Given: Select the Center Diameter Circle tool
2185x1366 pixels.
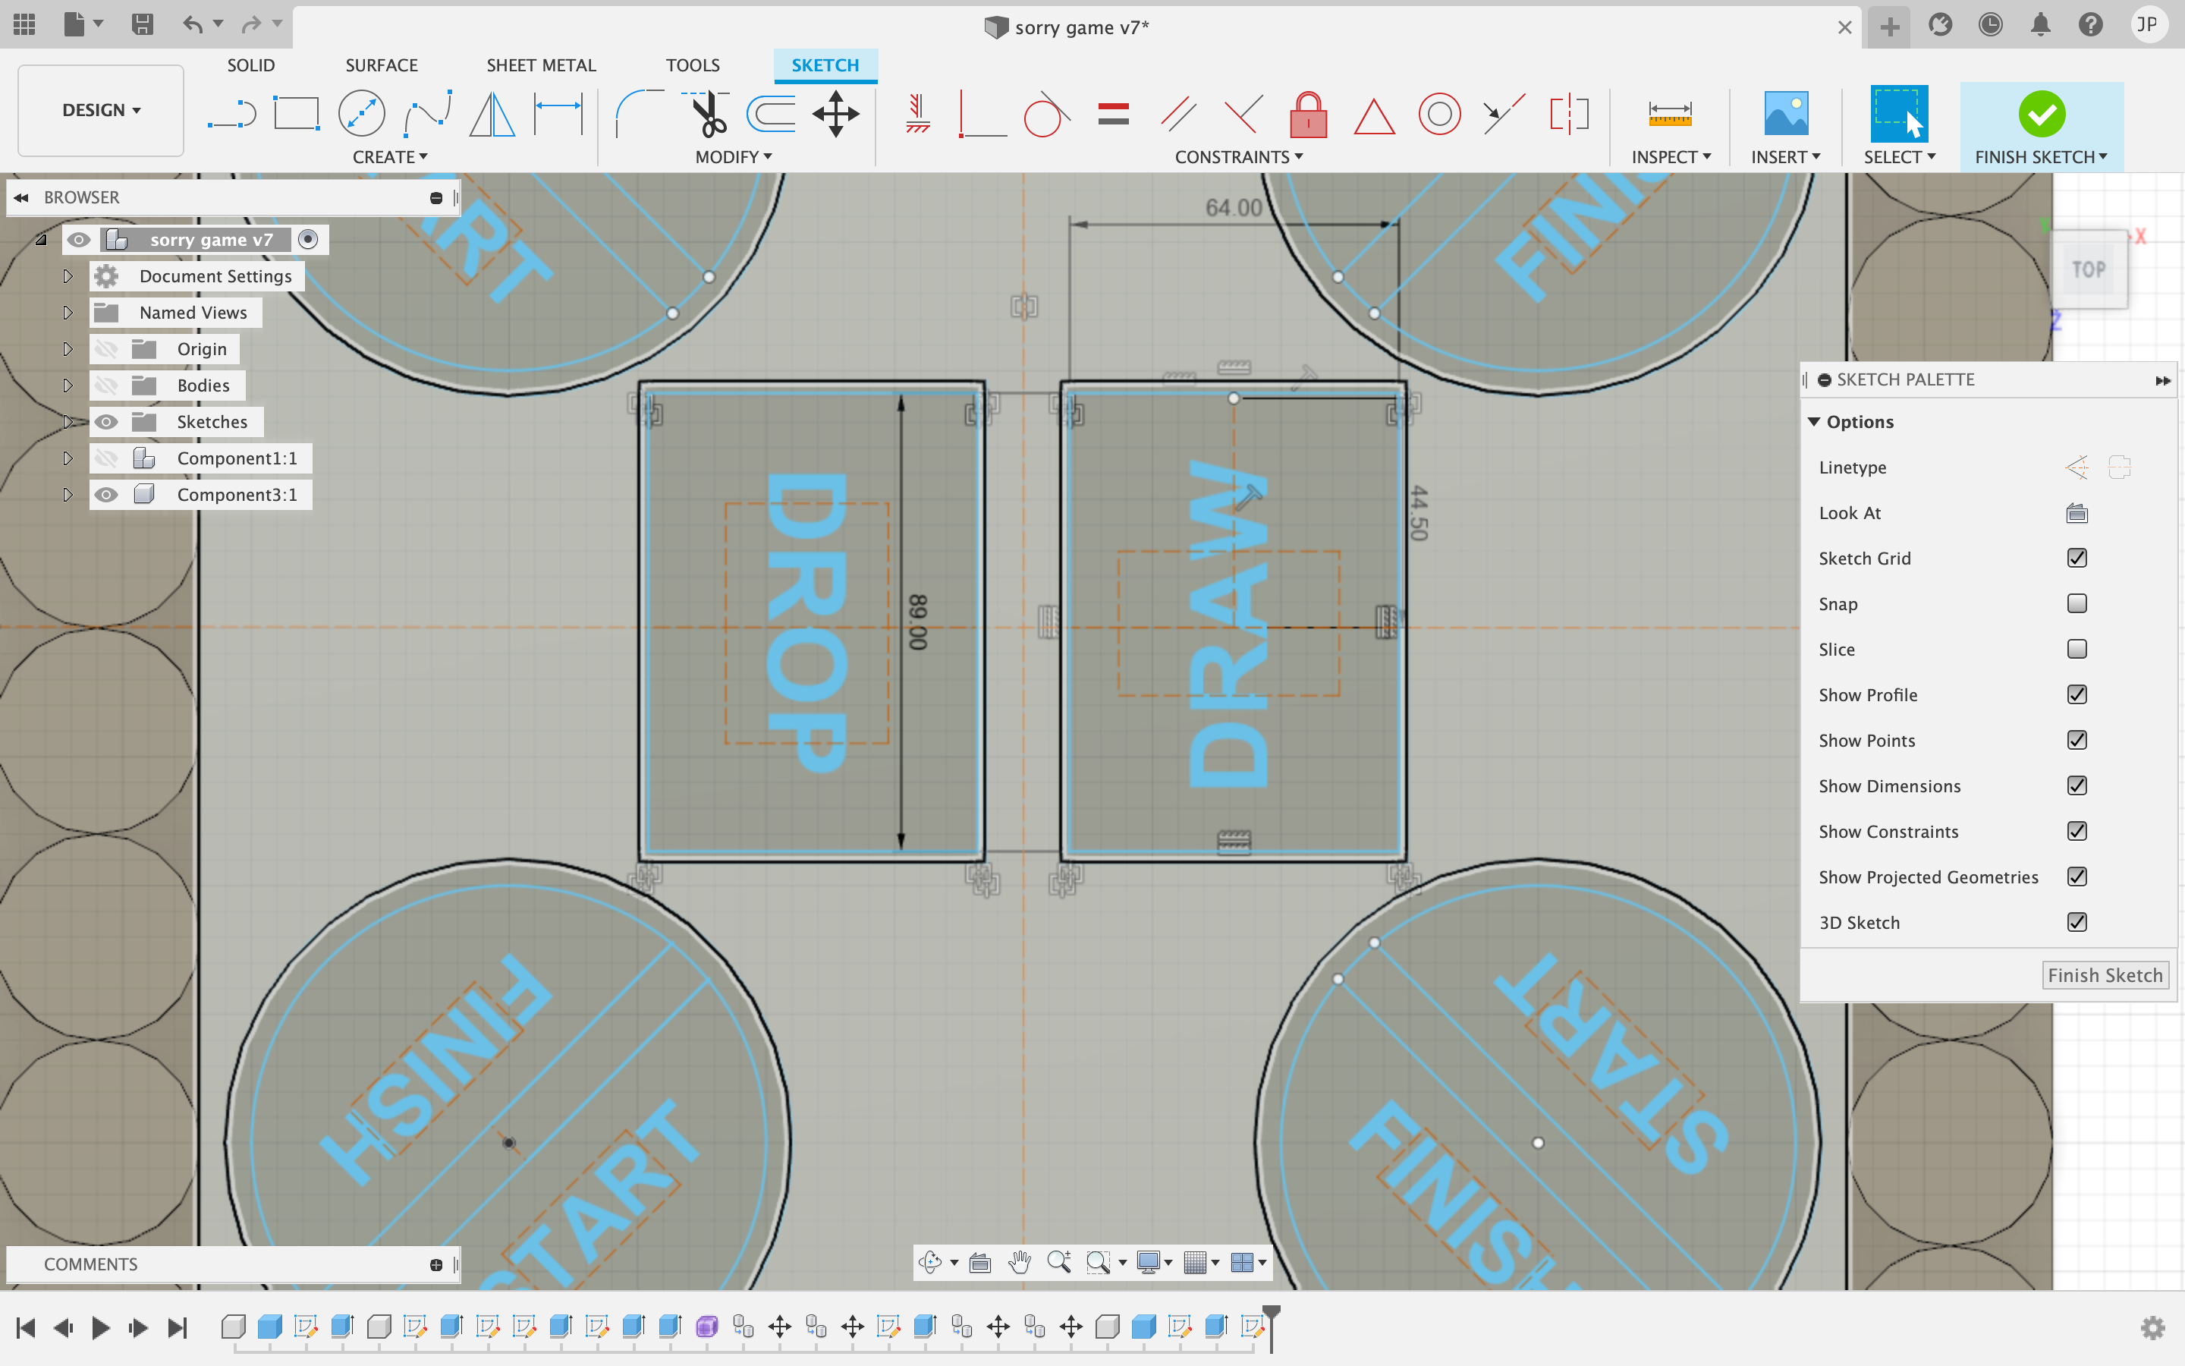Looking at the screenshot, I should (361, 115).
